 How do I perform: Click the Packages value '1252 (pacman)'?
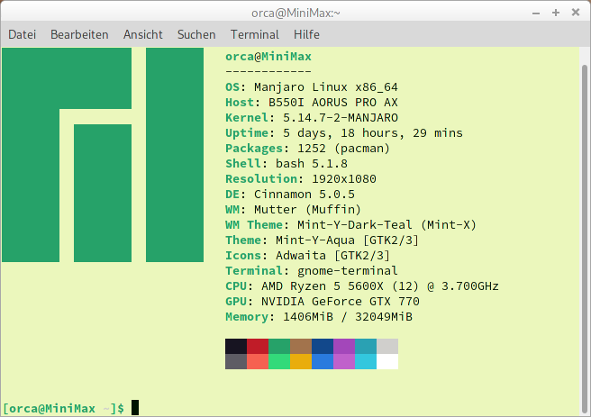coord(344,149)
